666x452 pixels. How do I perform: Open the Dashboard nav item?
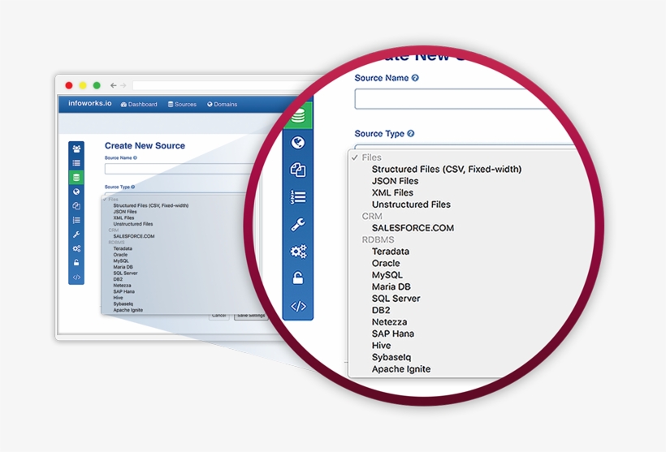pos(139,105)
